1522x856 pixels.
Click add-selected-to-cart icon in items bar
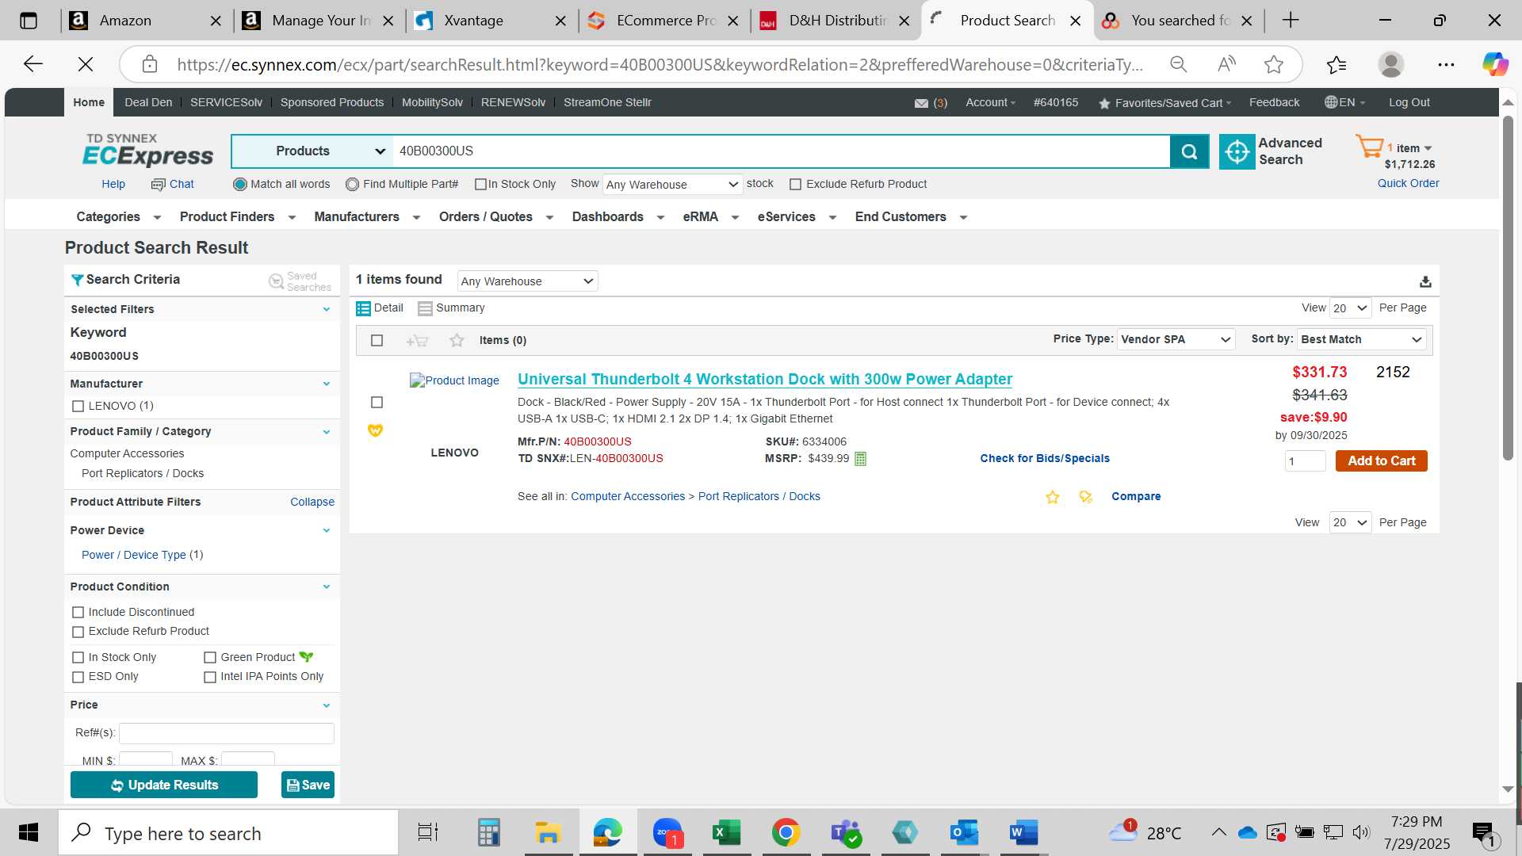417,341
